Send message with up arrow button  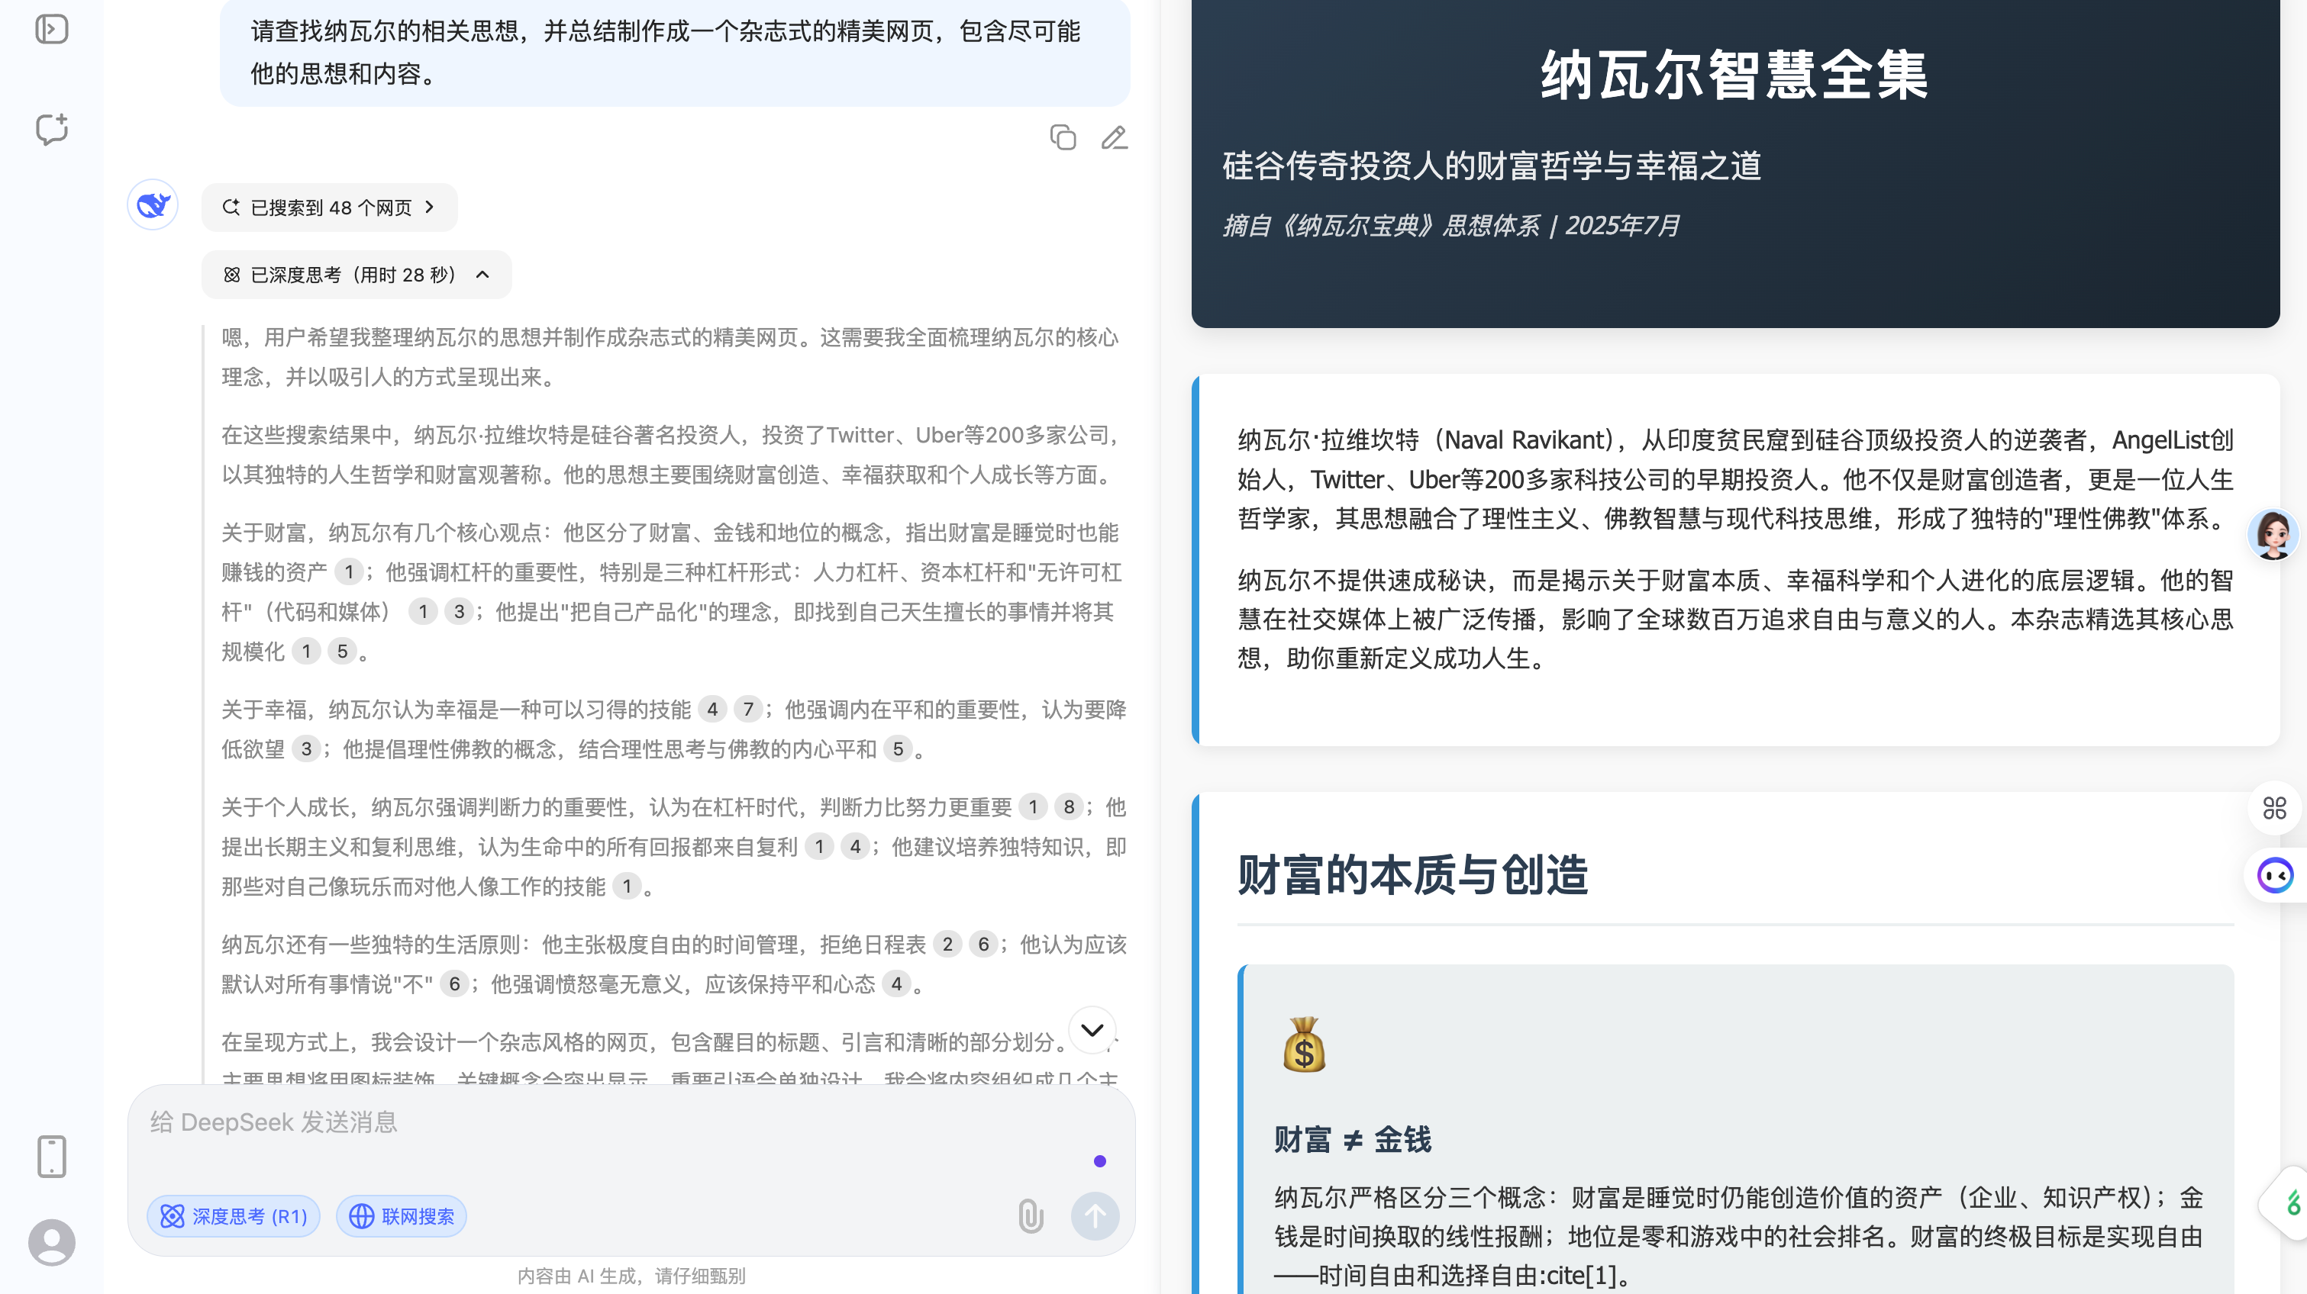[1095, 1216]
